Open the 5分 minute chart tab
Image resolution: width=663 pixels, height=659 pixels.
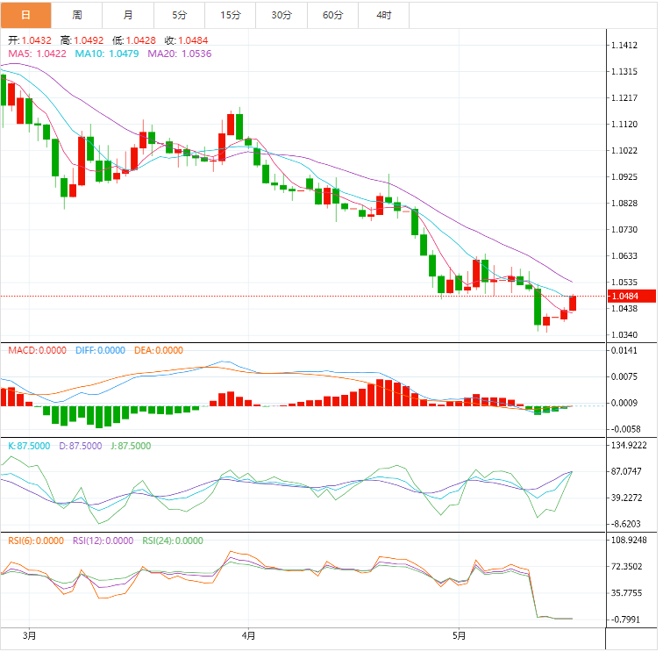(x=179, y=15)
